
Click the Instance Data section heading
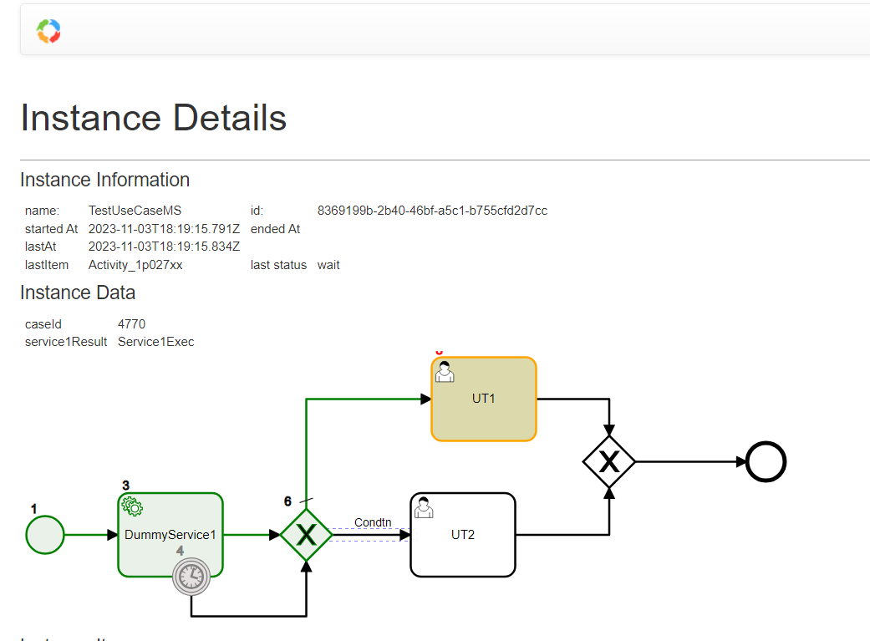(78, 293)
